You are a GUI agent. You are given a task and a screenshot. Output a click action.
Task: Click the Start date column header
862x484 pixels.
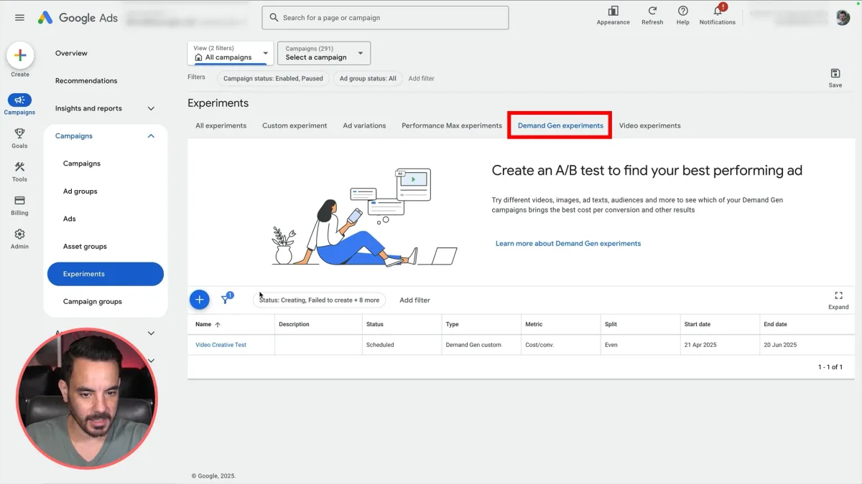(697, 324)
